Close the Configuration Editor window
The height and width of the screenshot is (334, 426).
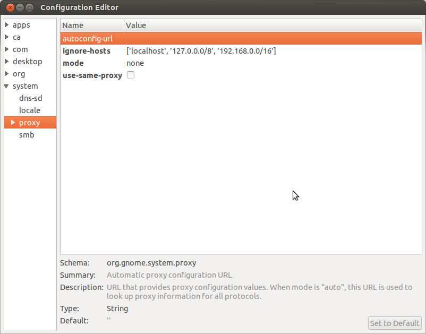[10, 7]
